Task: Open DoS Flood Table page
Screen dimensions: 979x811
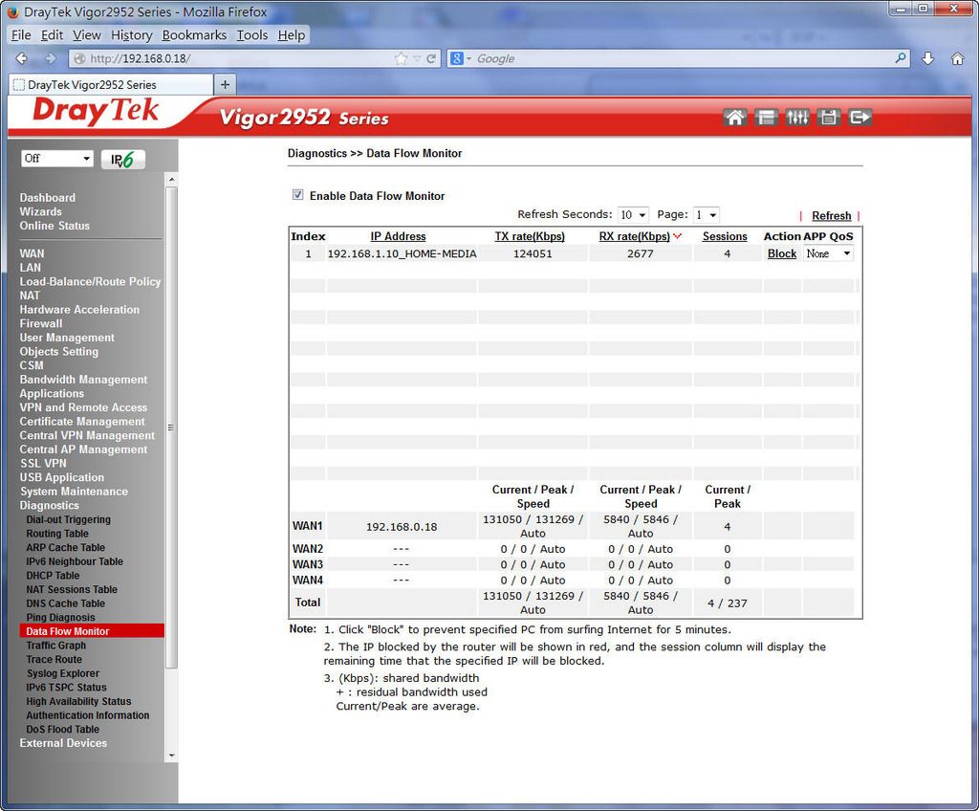Action: [62, 729]
